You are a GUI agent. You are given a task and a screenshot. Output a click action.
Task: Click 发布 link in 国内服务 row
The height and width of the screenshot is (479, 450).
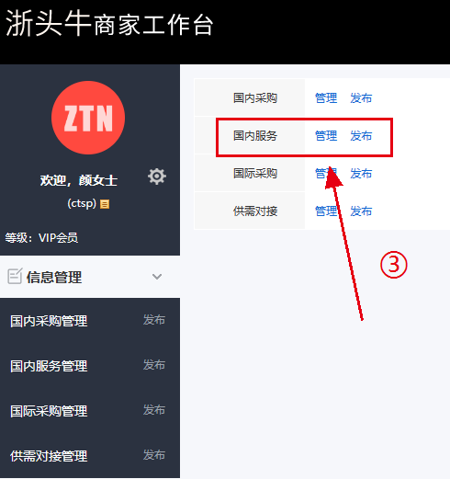(361, 136)
